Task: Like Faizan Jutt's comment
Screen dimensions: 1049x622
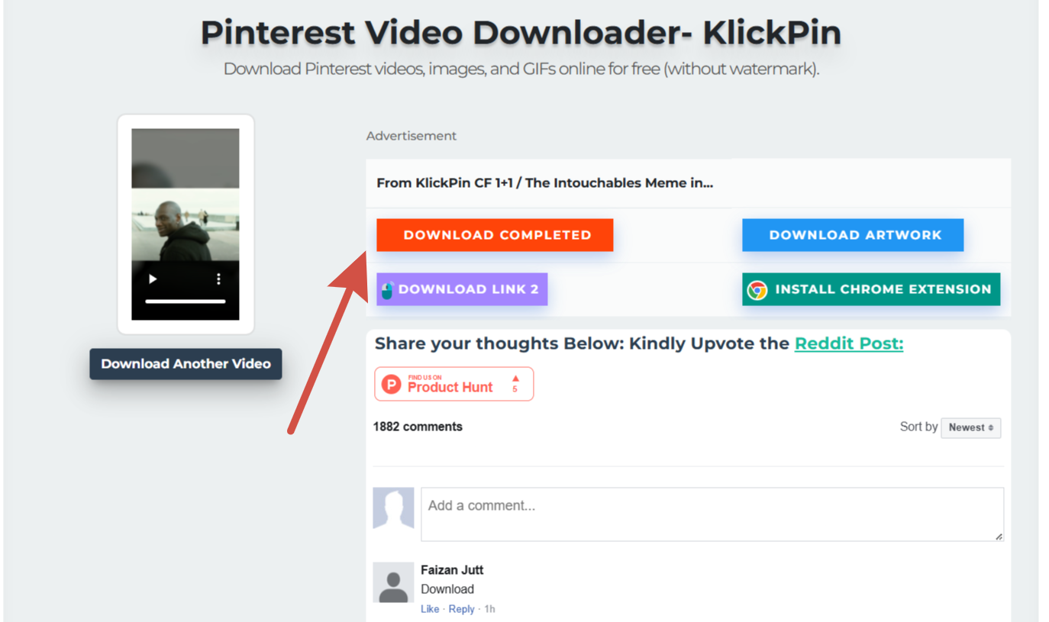Action: [x=430, y=609]
